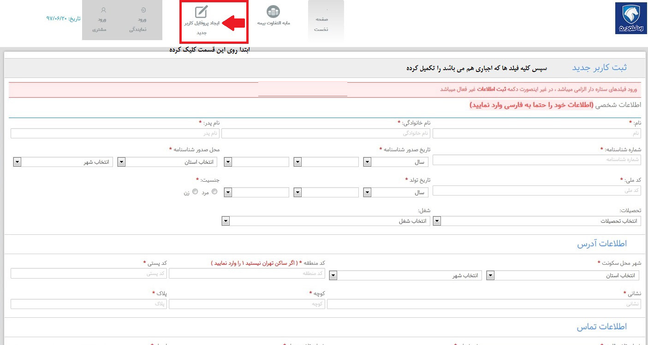Screen dimensions: 648x345
Task: Expand the انتخاب تحصیلات dropdown
Action: pos(537,221)
